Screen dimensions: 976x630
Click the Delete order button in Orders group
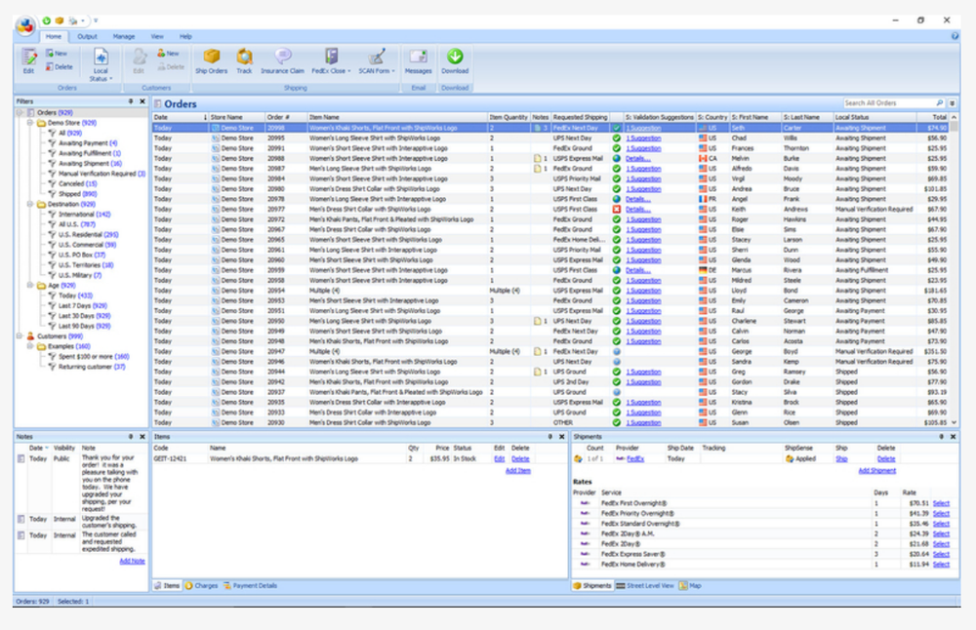click(60, 66)
